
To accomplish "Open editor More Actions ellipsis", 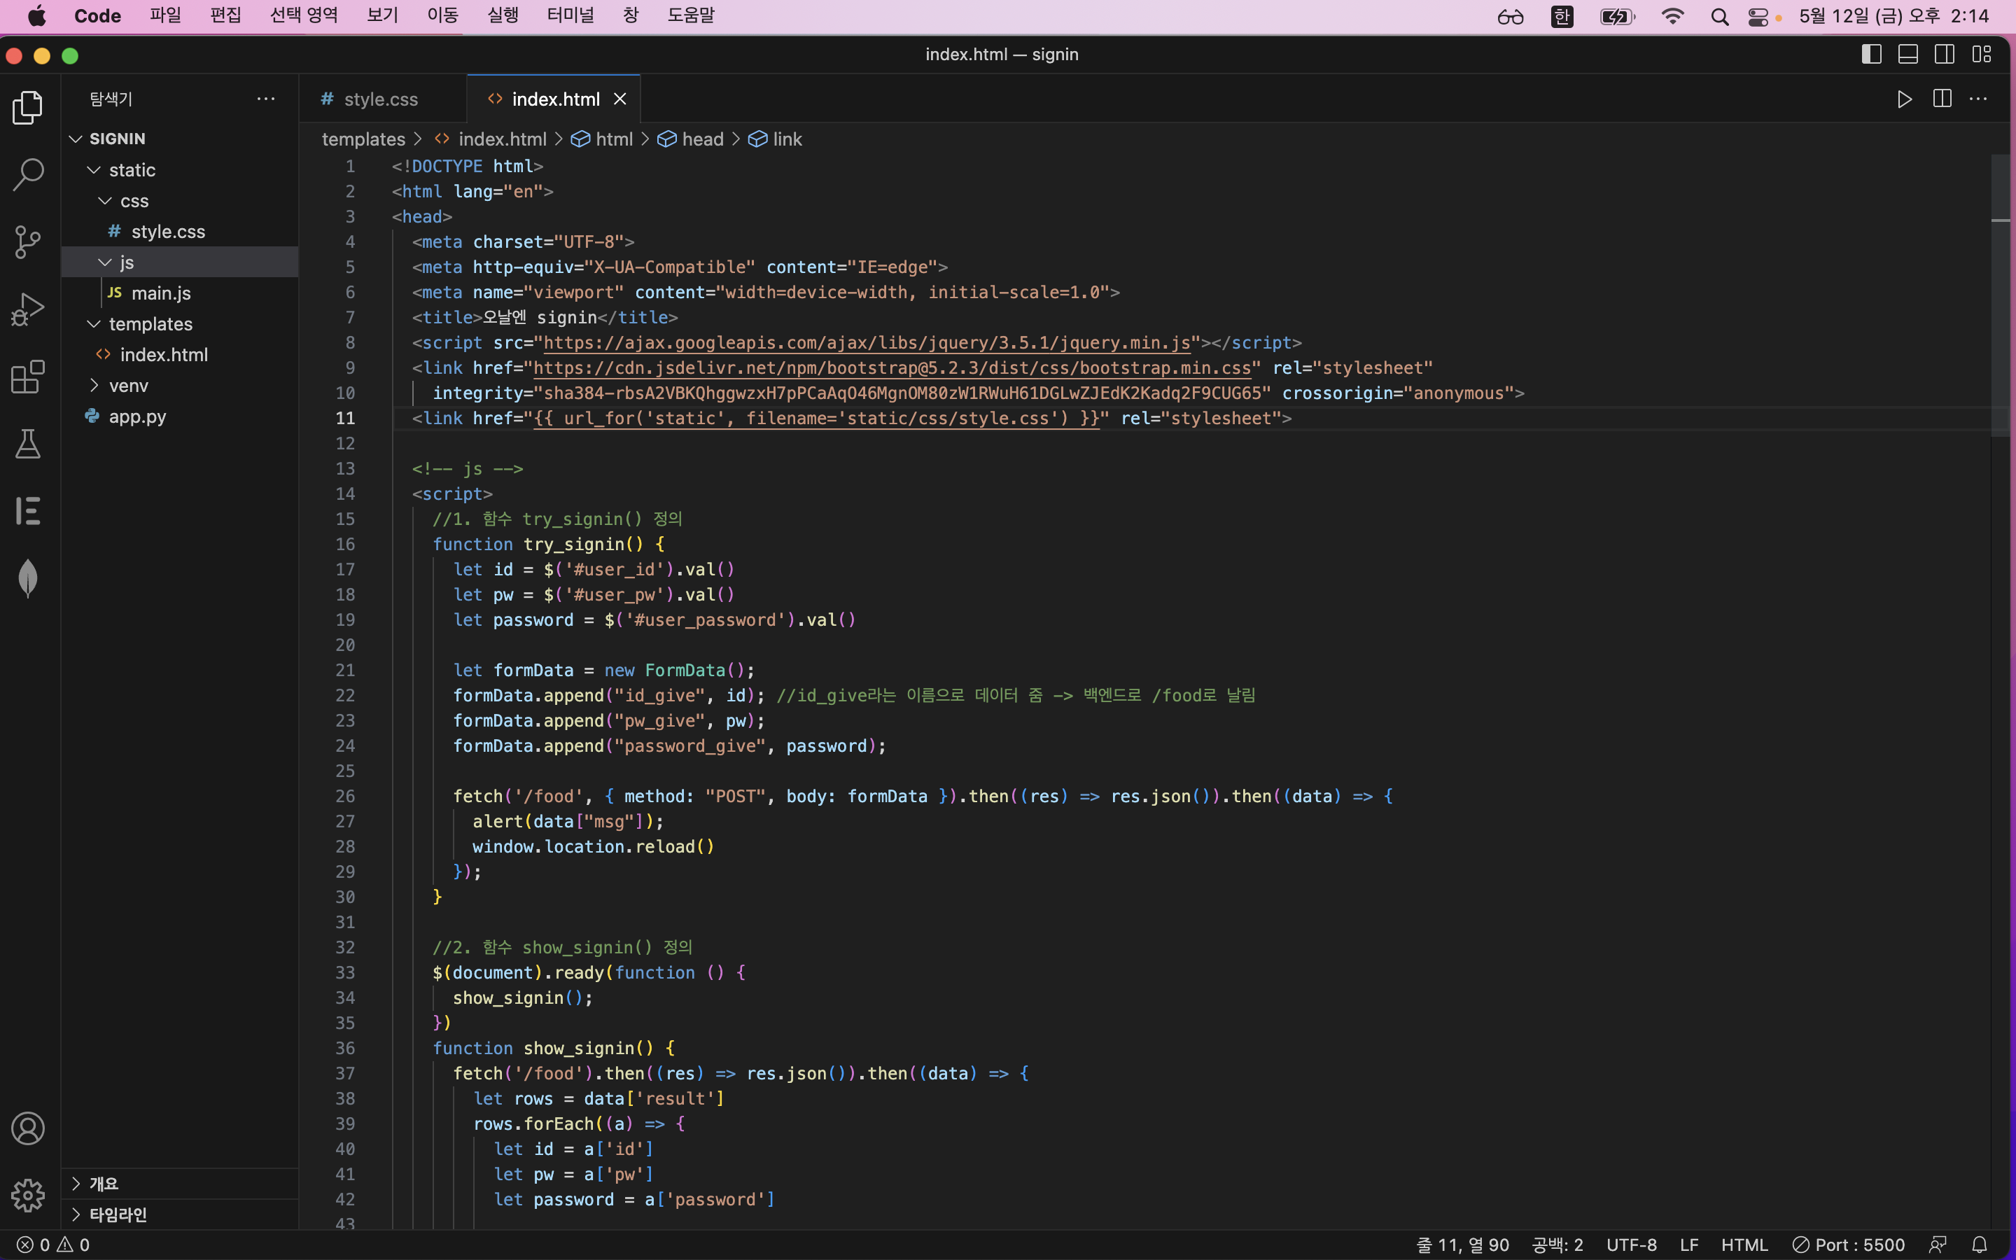I will (x=1978, y=99).
